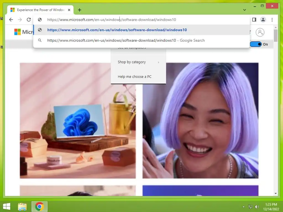
Task: Click the taskbar clock showing 1:23 PM
Action: (271, 207)
